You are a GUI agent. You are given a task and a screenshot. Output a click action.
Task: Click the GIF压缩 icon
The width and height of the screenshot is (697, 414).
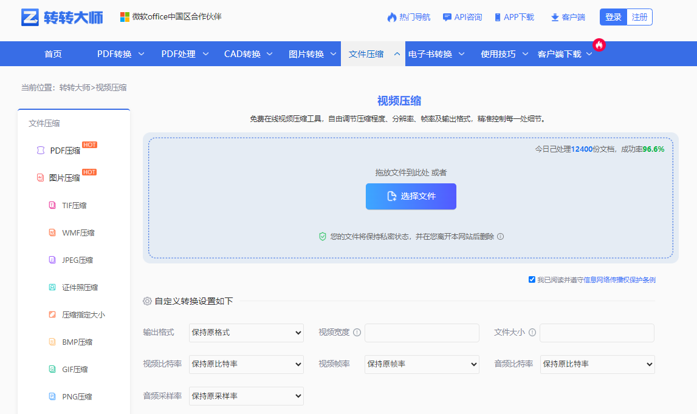(52, 369)
